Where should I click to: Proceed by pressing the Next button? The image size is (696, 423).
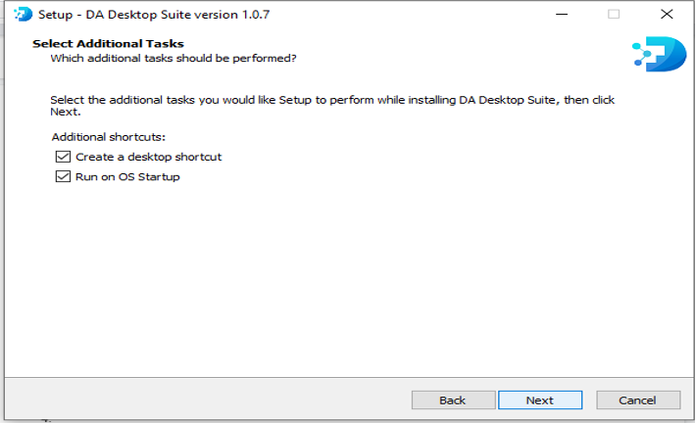coord(539,399)
